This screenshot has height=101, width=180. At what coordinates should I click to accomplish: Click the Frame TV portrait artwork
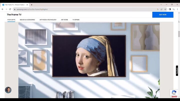[x=89, y=56]
